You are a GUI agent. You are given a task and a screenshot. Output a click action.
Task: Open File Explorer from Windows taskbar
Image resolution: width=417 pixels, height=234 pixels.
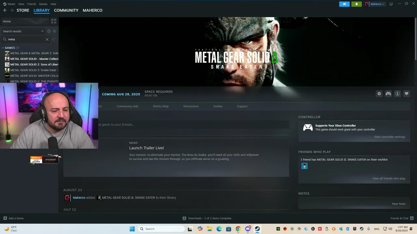[x=209, y=229]
